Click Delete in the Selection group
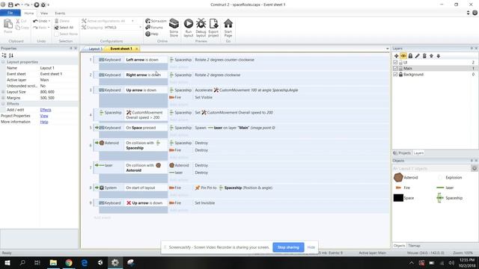Screen dimensions: 479x269 pos(62,21)
